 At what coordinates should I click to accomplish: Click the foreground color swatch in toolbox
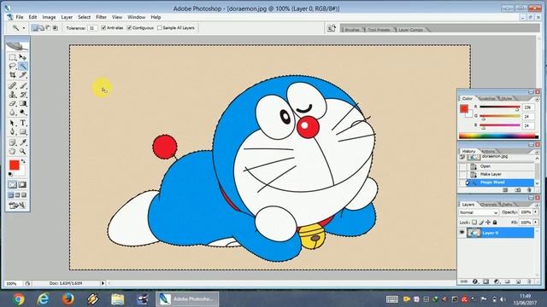click(x=15, y=165)
